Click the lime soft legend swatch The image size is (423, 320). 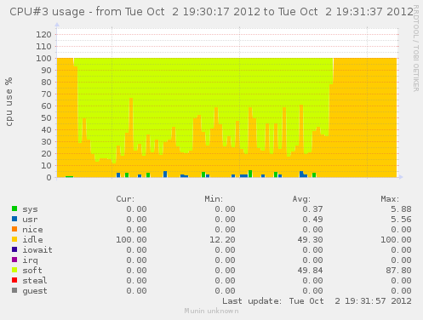pos(14,270)
